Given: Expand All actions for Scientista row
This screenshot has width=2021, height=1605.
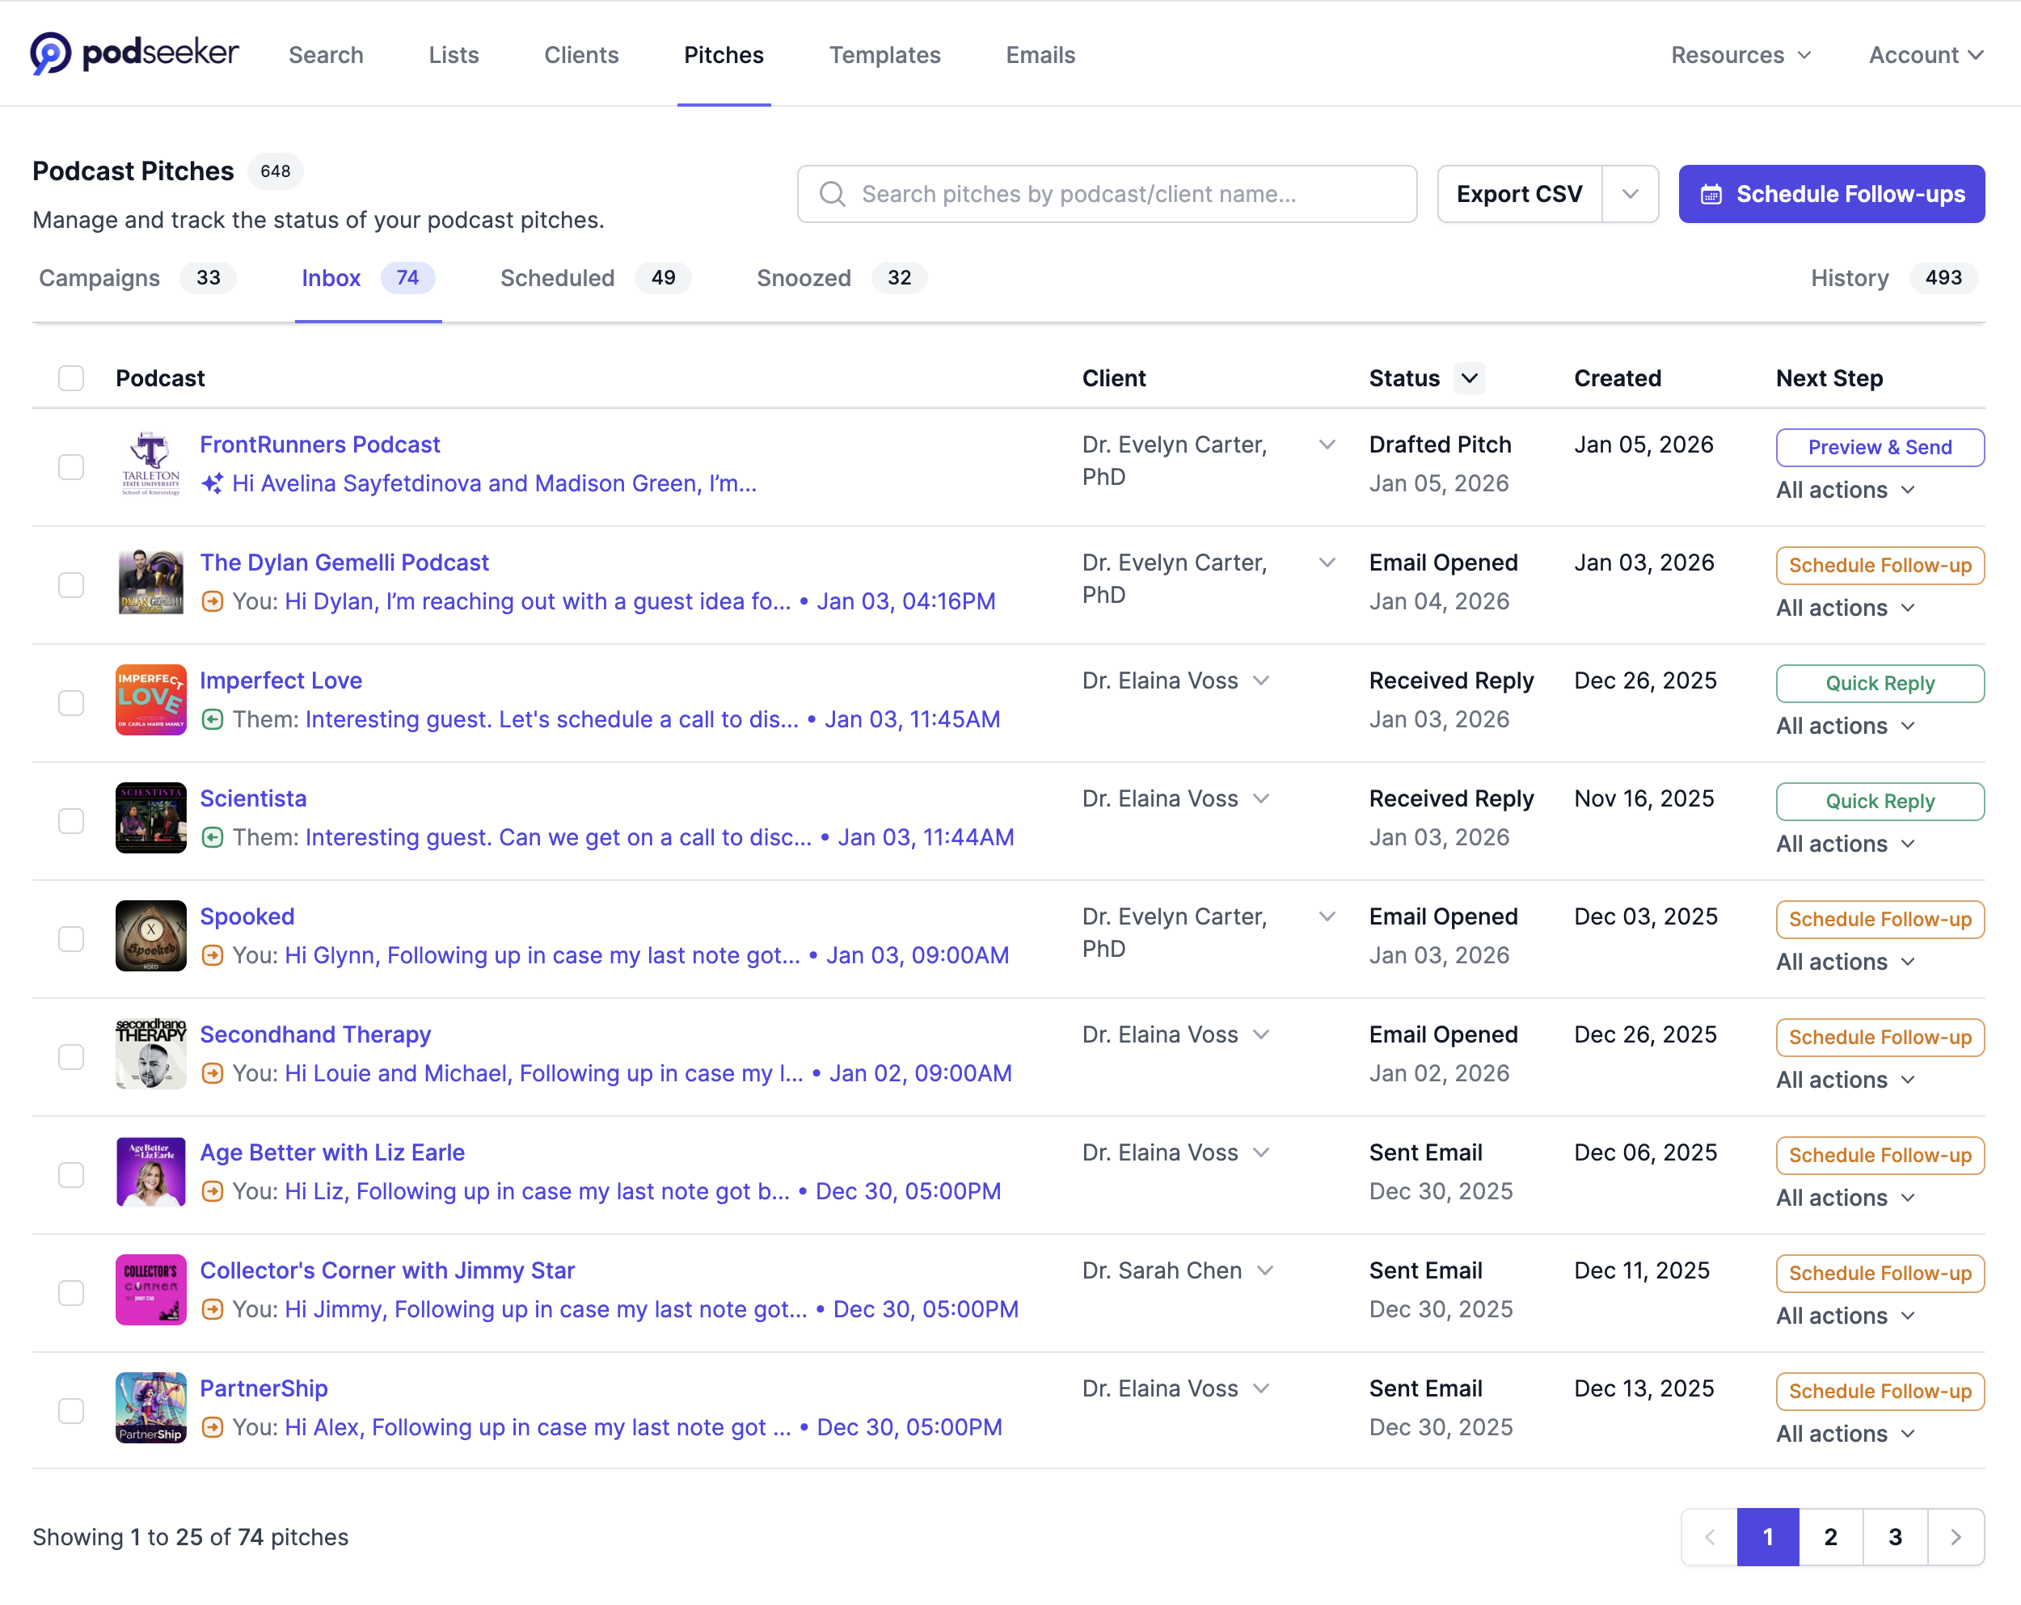Looking at the screenshot, I should pyautogui.click(x=1845, y=845).
